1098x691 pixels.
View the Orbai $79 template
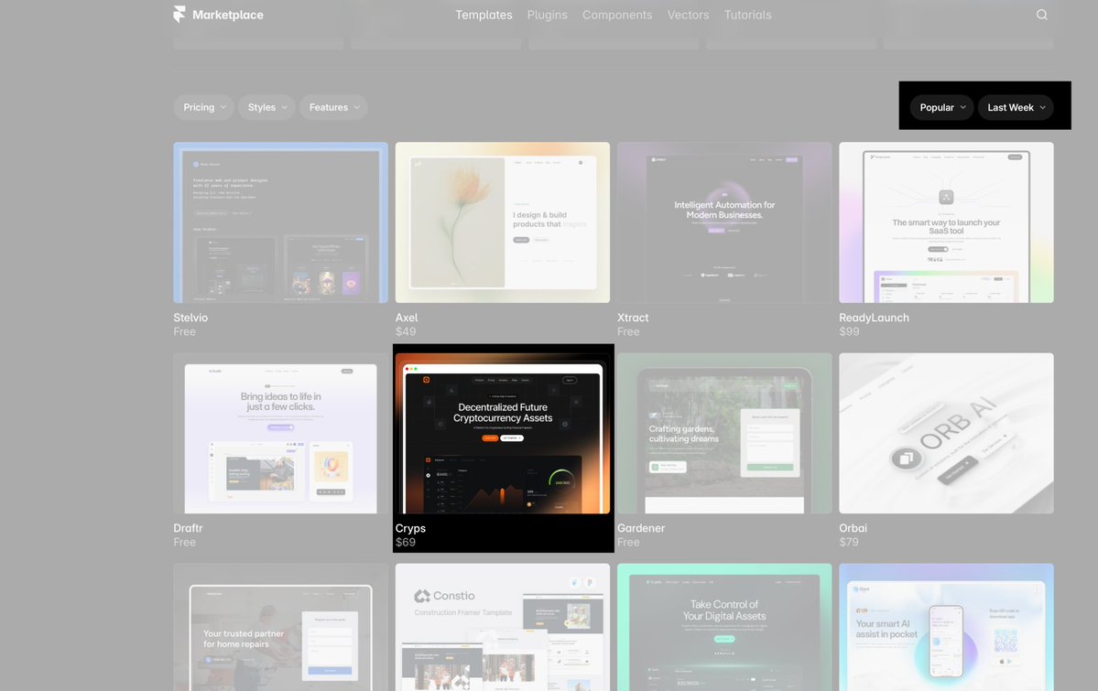946,432
